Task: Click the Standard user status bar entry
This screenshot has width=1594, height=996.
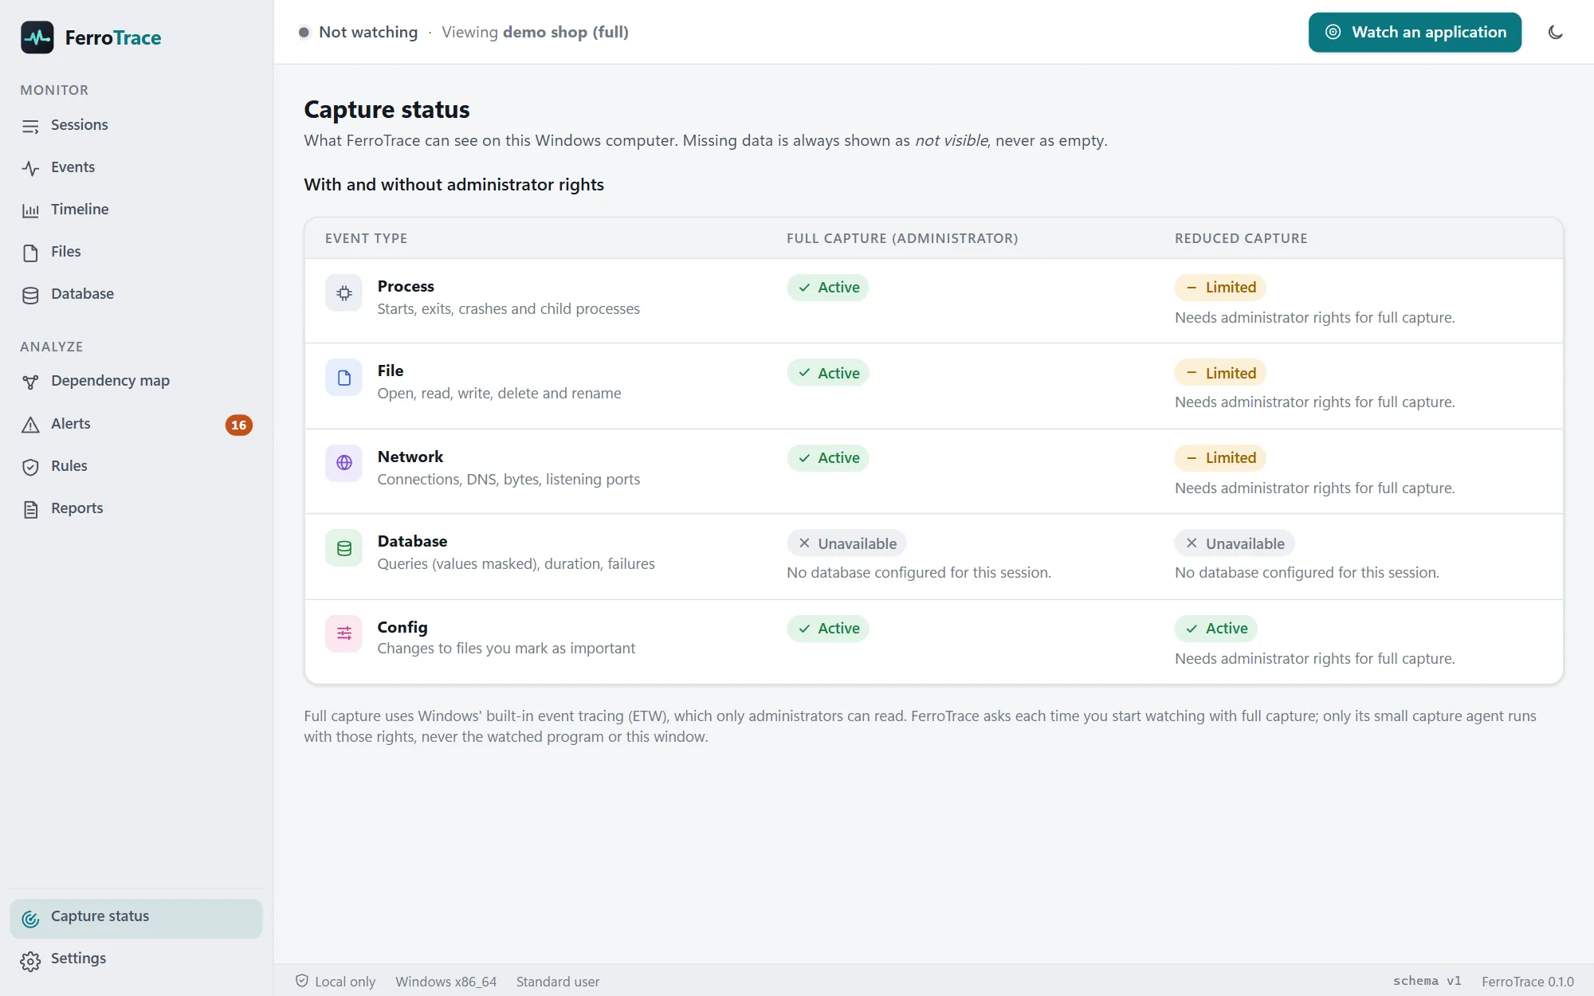Action: (558, 982)
